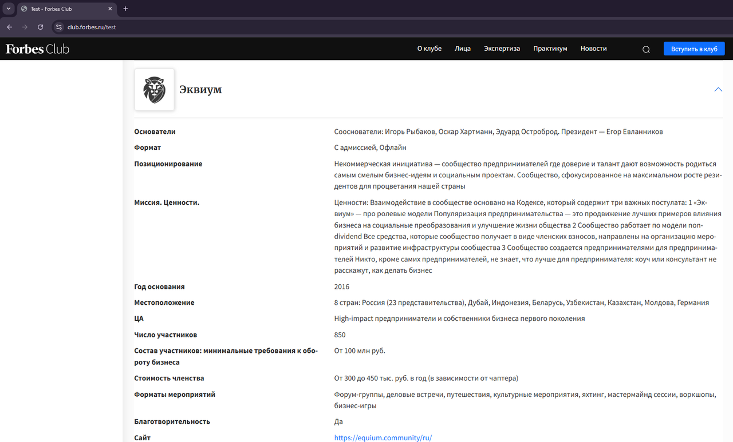Open the site search magnifier icon
733x442 pixels.
646,49
